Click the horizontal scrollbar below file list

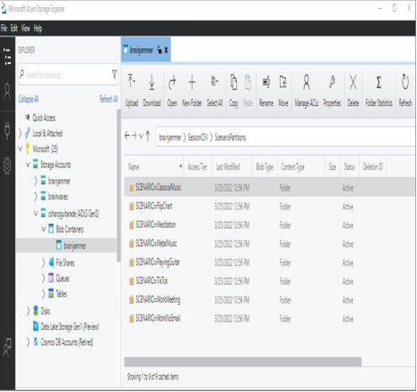click(242, 362)
